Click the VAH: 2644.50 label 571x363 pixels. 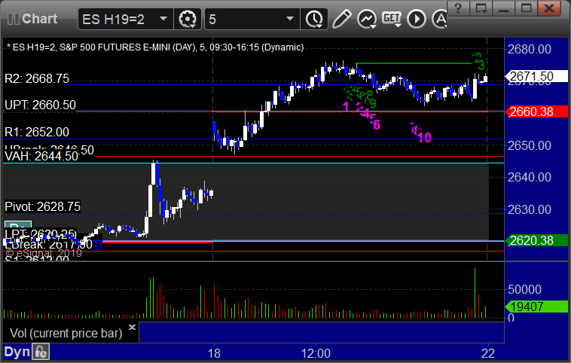pyautogui.click(x=41, y=156)
